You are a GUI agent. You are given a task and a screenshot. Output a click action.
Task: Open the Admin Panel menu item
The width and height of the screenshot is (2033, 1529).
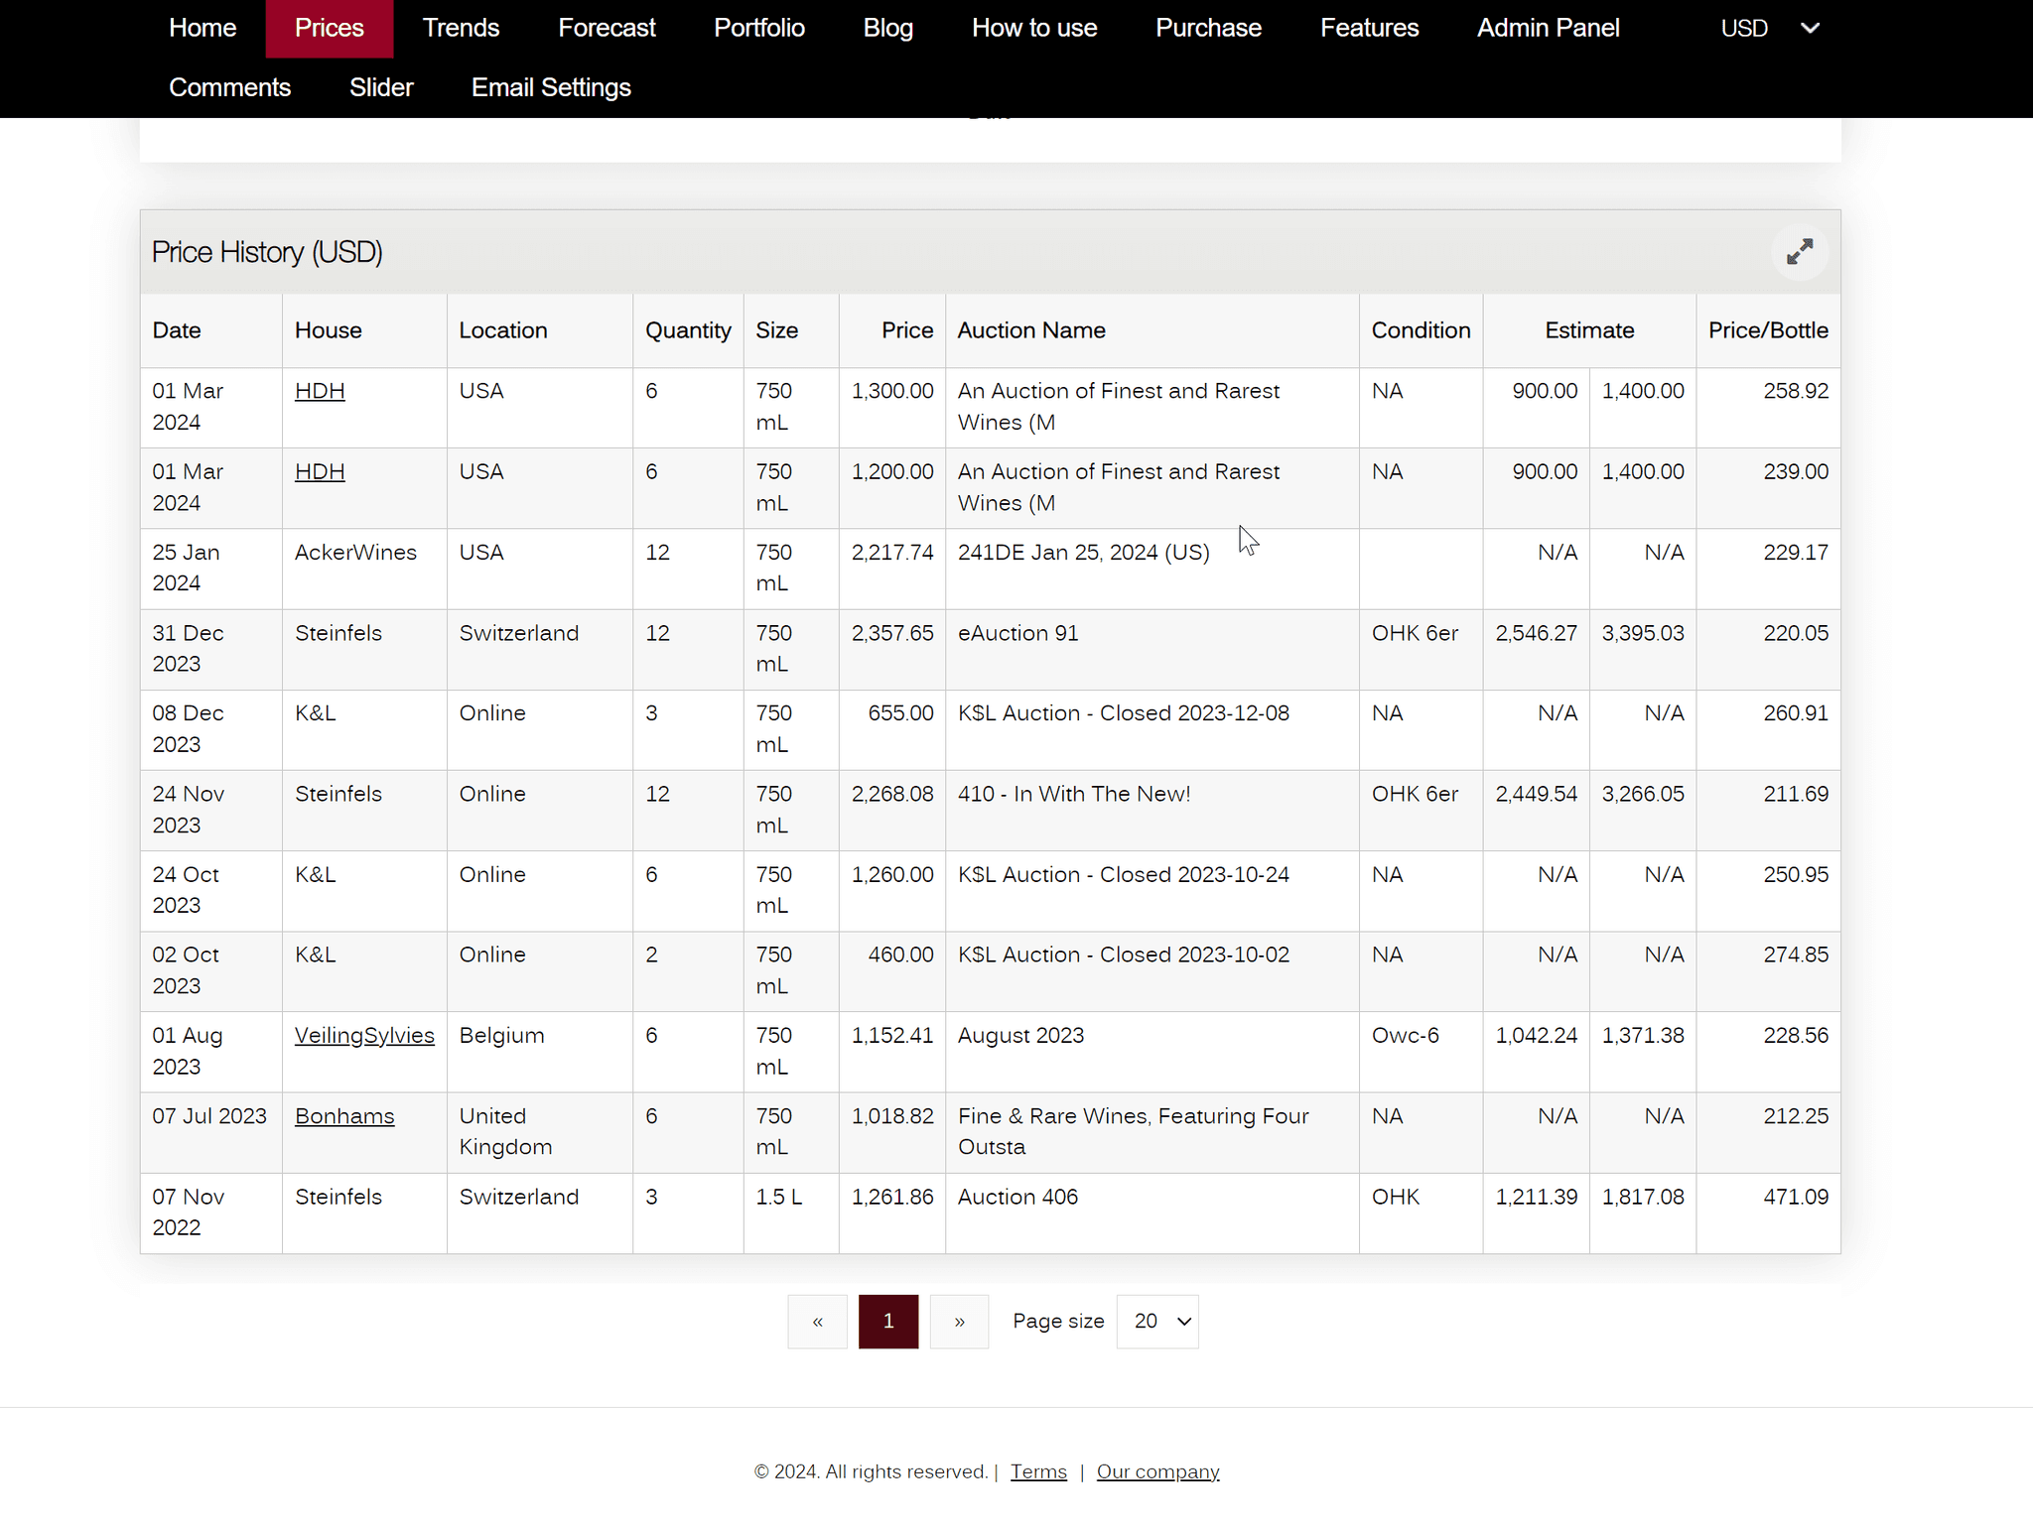coord(1548,28)
